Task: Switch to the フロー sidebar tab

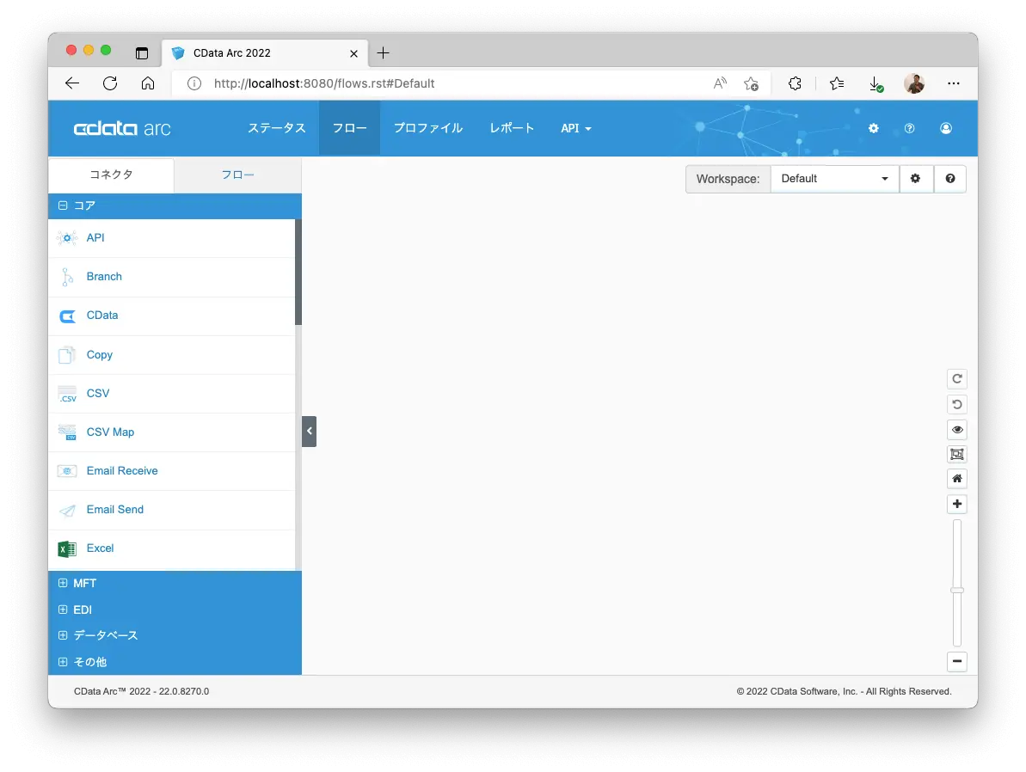Action: [x=237, y=175]
